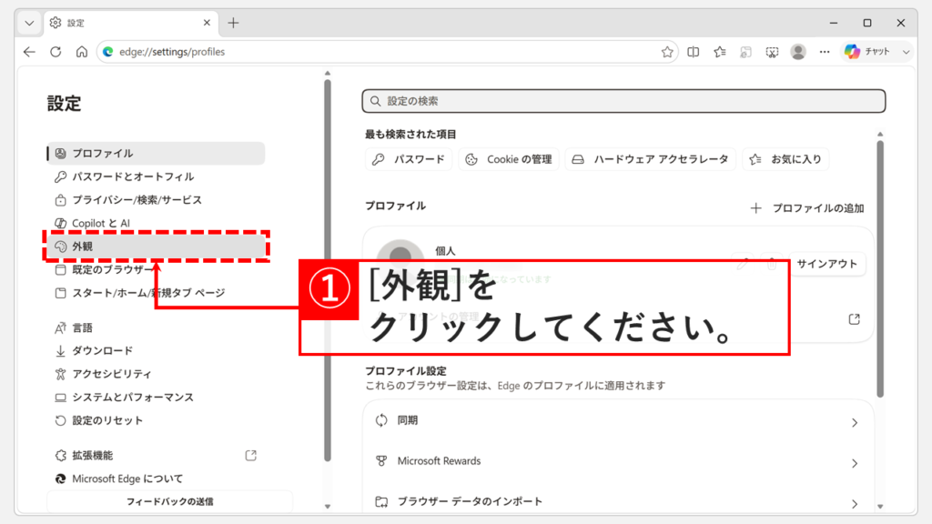Select the 設定 browser tab
This screenshot has width=932, height=524.
tap(131, 23)
